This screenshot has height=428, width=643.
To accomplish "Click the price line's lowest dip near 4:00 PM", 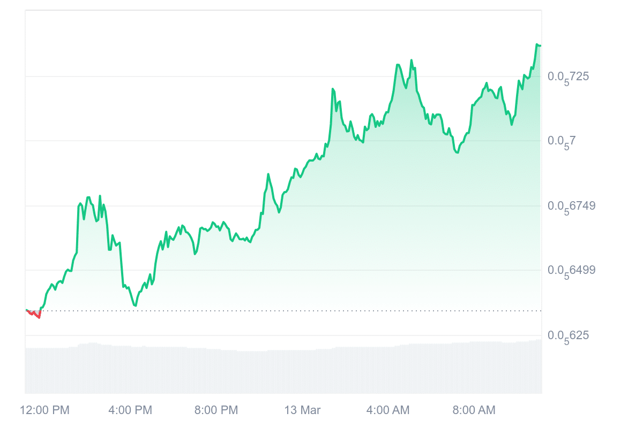I will click(135, 305).
